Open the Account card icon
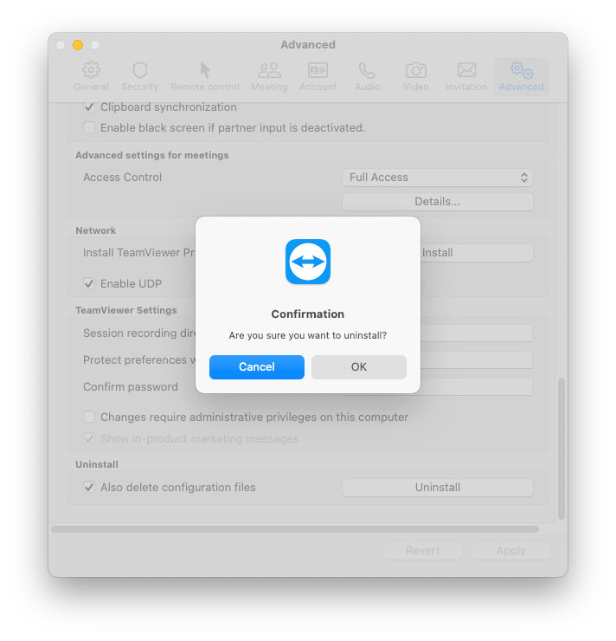Image resolution: width=616 pixels, height=641 pixels. 318,70
